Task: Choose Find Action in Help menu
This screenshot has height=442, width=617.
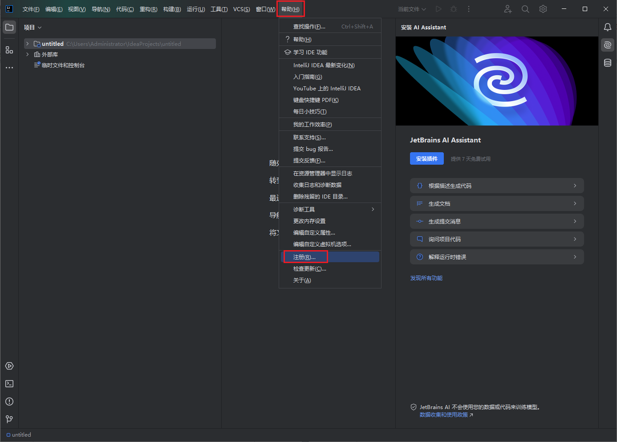Action: click(330, 27)
